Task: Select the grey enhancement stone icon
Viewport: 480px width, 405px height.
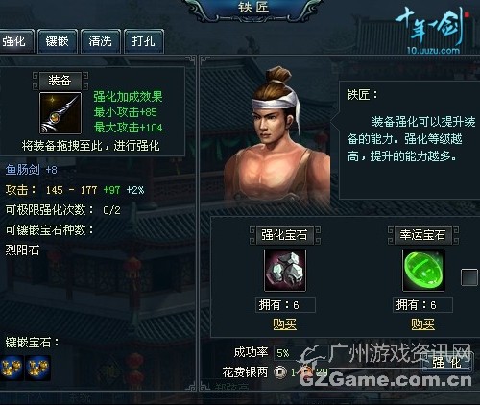Action: [x=285, y=271]
